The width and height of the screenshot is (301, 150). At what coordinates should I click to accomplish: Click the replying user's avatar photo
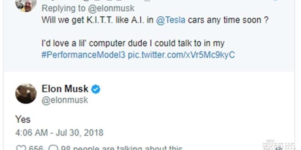(x=26, y=4)
